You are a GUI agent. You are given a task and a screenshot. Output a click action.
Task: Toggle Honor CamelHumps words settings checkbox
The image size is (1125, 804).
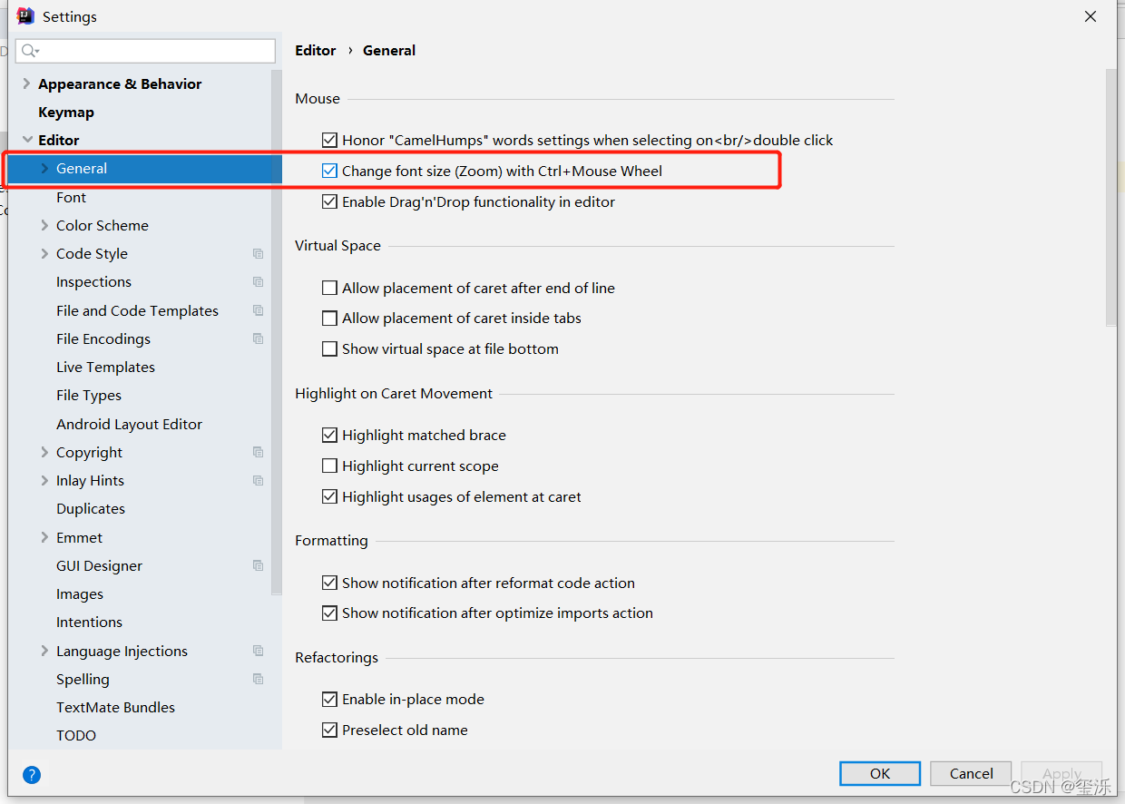click(329, 140)
